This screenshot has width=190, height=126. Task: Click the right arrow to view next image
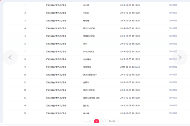pyautogui.click(x=180, y=57)
